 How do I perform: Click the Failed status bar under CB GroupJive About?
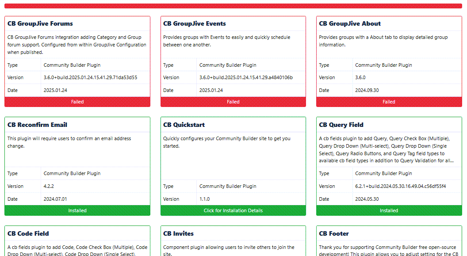[389, 102]
